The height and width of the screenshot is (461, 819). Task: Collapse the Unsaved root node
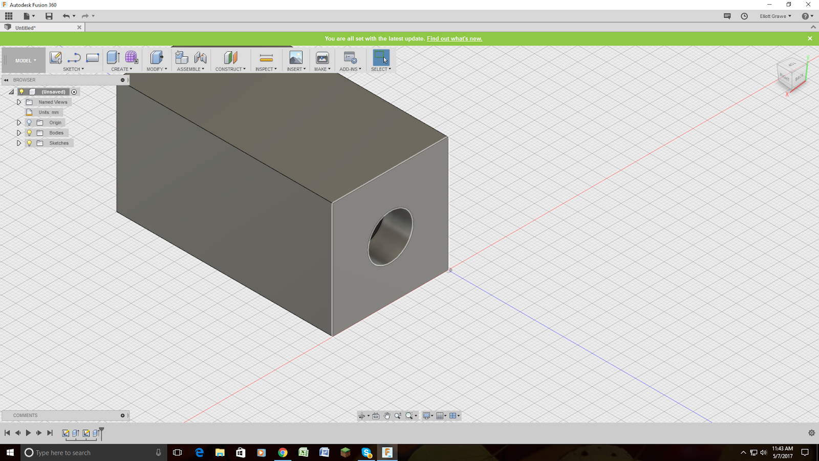pos(11,92)
